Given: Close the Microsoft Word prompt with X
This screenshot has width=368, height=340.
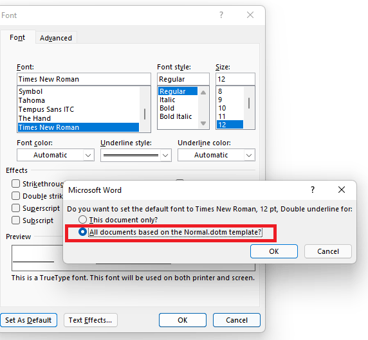Looking at the screenshot, I should click(342, 190).
